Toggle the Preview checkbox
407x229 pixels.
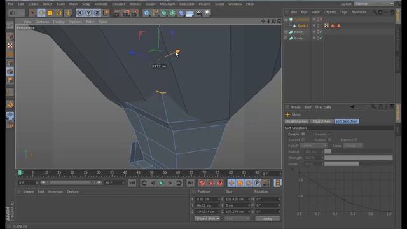[329, 134]
